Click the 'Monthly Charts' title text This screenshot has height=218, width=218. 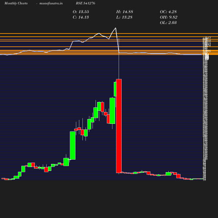(16, 3)
